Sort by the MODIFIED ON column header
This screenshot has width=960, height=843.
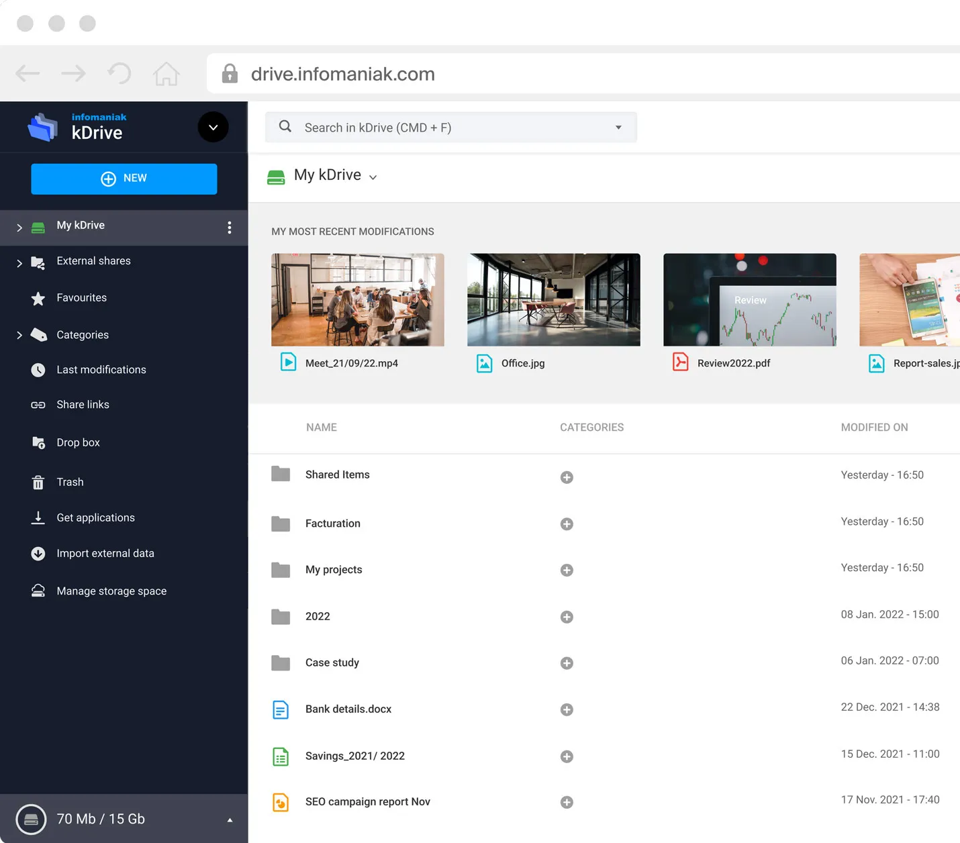(x=874, y=428)
